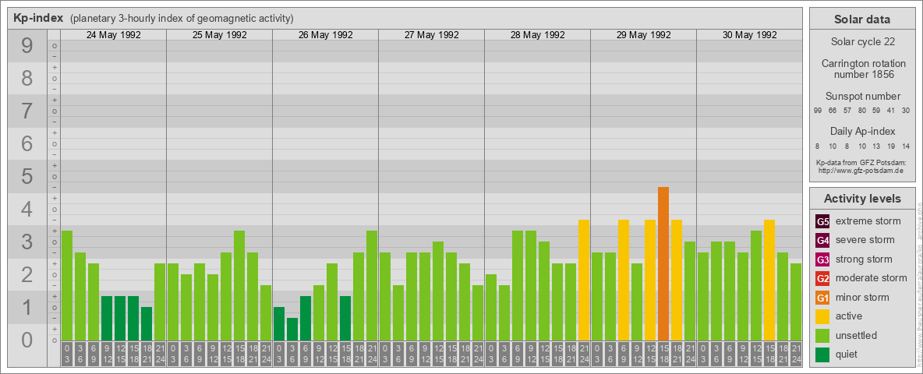The image size is (923, 374).
Task: Click the 12-15 bar on 27 May
Action: (x=438, y=291)
